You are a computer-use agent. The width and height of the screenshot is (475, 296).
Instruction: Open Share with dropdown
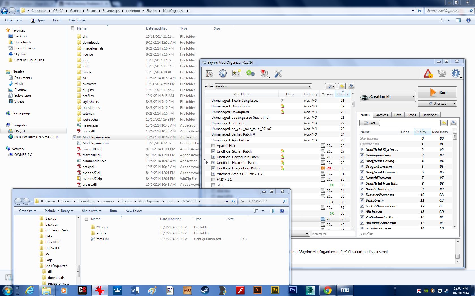coord(92,211)
